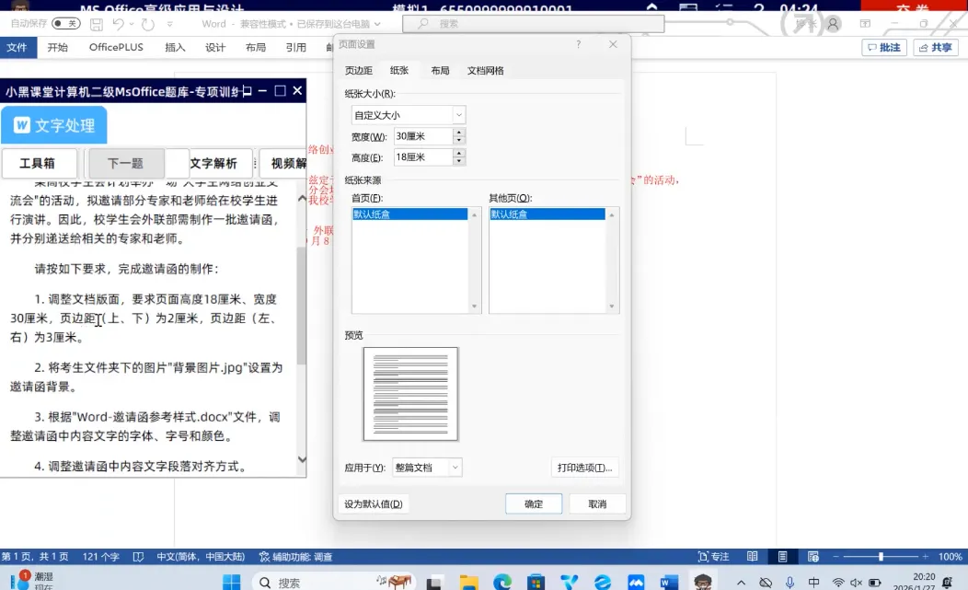The height and width of the screenshot is (590, 968).
Task: Click the user account avatar icon
Action: tap(833, 24)
